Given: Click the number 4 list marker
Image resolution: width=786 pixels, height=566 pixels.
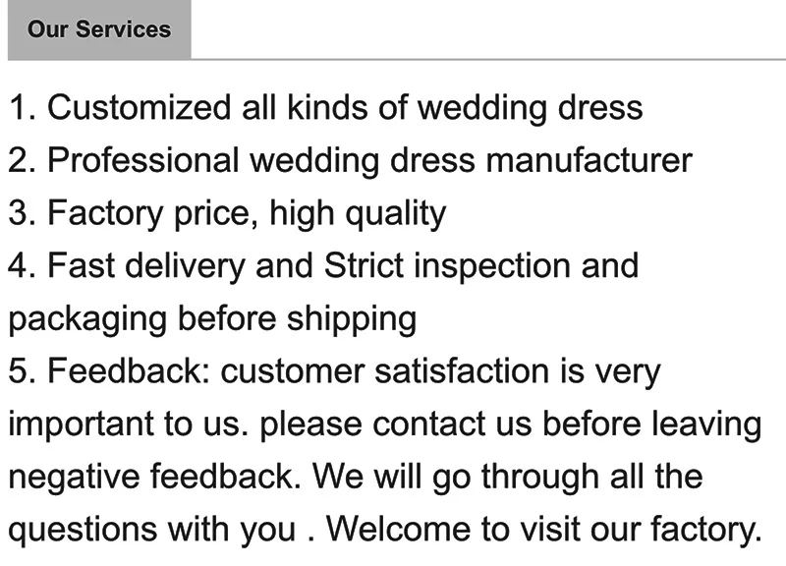Looking at the screenshot, I should click(22, 265).
